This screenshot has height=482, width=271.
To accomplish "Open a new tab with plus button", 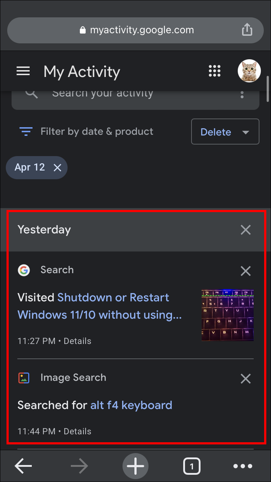I will pyautogui.click(x=135, y=466).
